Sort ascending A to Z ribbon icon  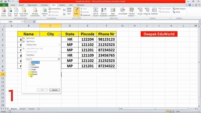(64, 10)
